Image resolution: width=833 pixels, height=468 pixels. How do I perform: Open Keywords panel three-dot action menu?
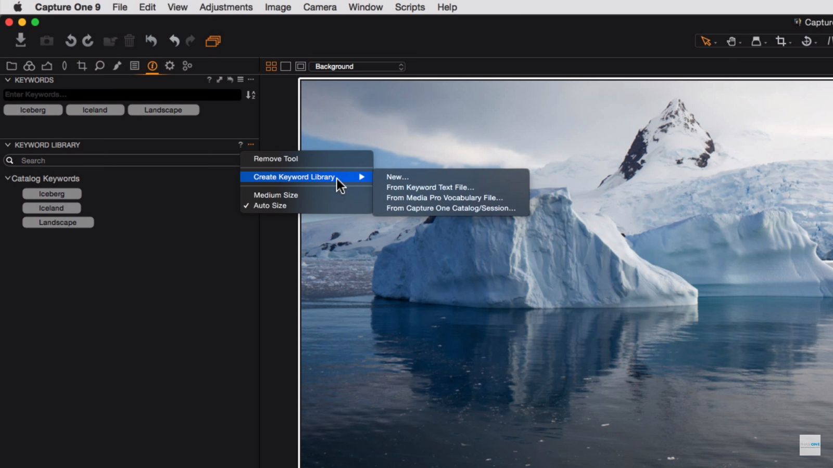coord(251,80)
